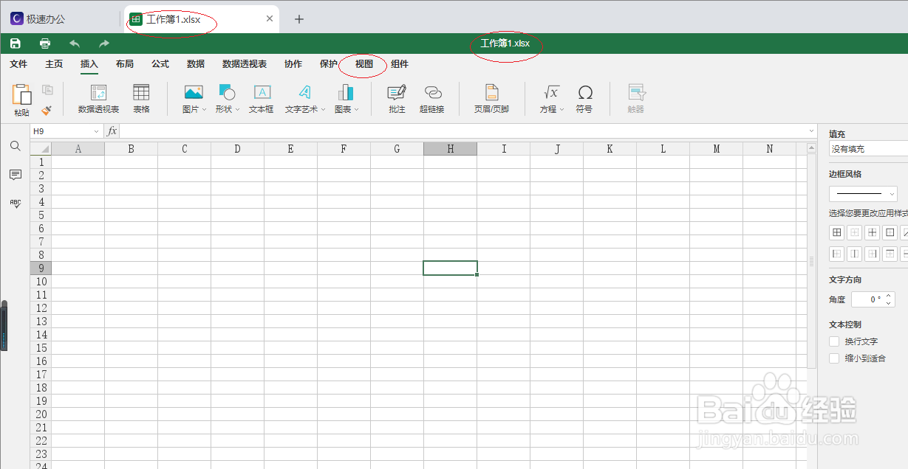Screen dimensions: 908x469
Task: Insert a table using 表格 icon
Action: 140,98
